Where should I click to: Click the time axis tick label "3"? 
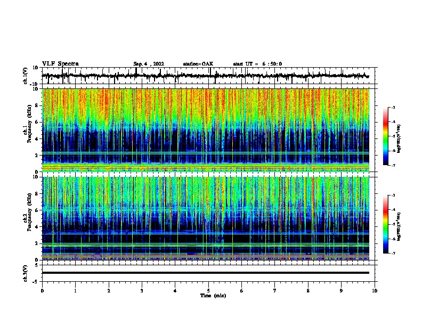tap(142, 291)
